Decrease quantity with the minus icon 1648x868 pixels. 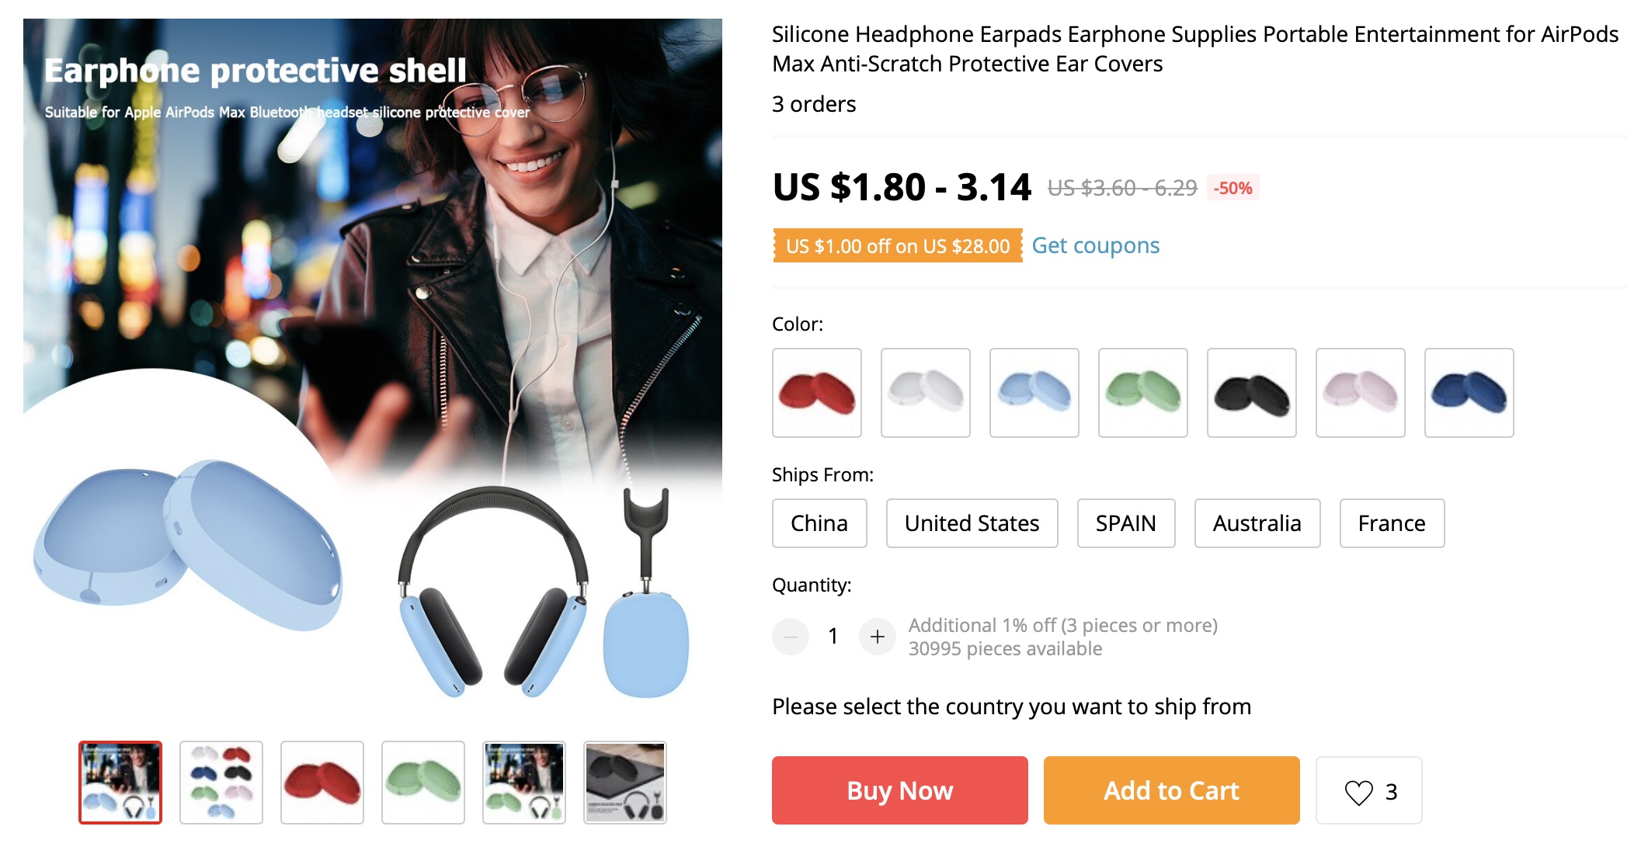pos(791,637)
